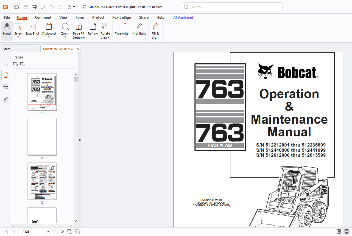The width and height of the screenshot is (352, 236).
Task: Select page 1 thumbnail
Action: [x=42, y=92]
